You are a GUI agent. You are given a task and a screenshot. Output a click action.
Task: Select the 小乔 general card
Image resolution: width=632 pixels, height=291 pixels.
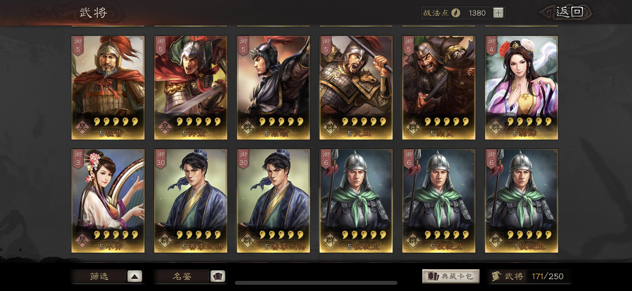(108, 201)
